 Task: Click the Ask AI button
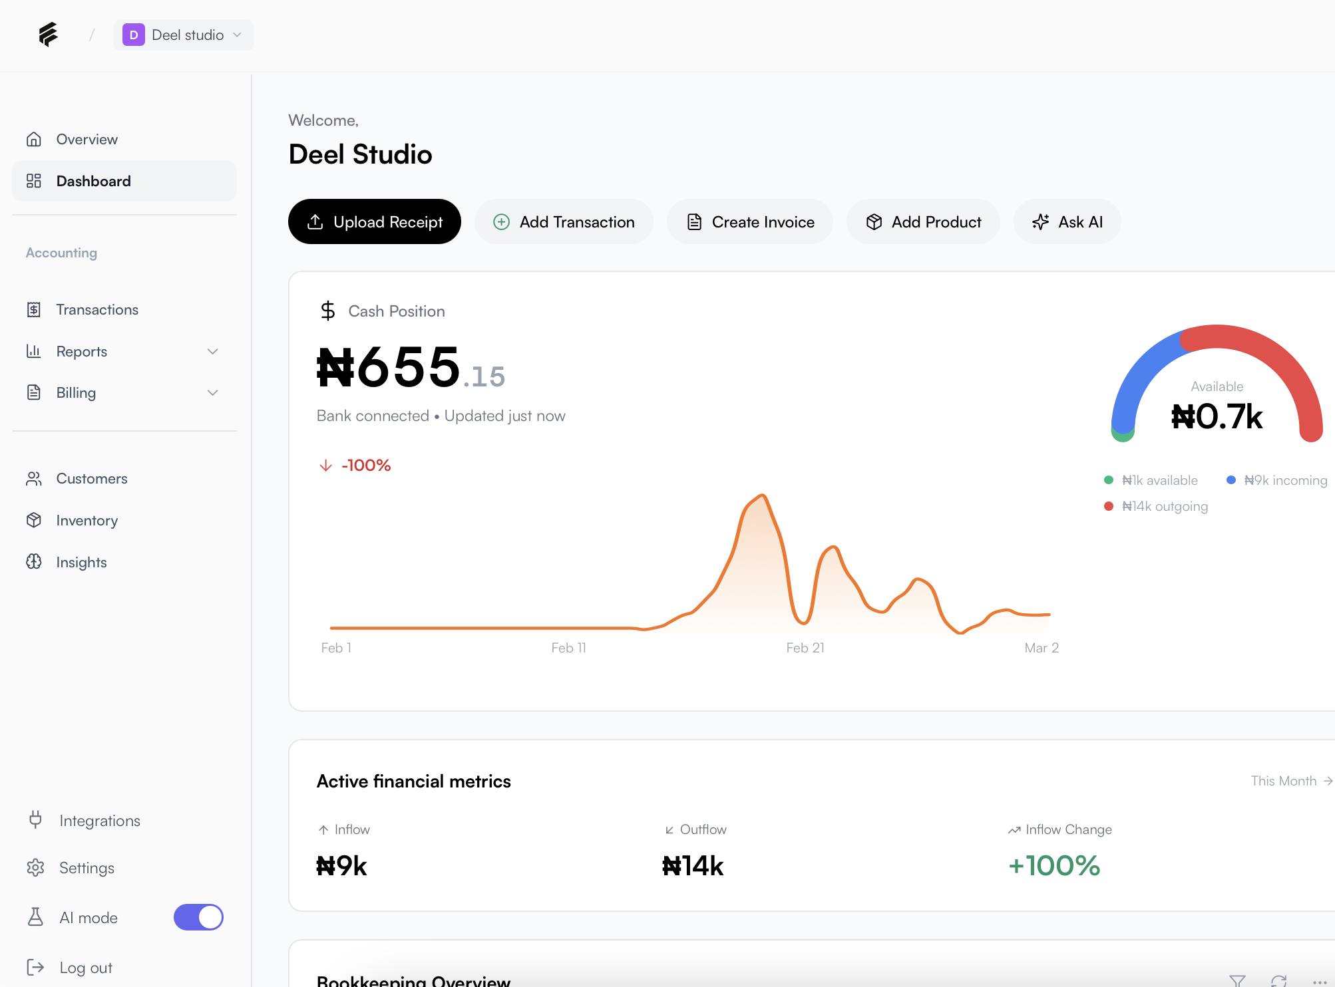click(x=1067, y=221)
